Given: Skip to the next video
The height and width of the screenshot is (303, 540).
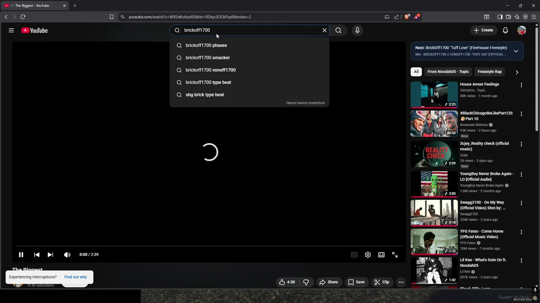Looking at the screenshot, I should (x=50, y=255).
